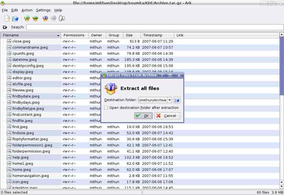Viewport: 284px width, 195px height.
Task: Select the file flophyformatter.jpeg
Action: coord(30,139)
